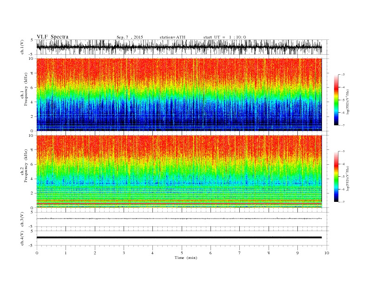Click the 'station=ATH' header label
The height and width of the screenshot is (284, 368).
tap(172, 37)
